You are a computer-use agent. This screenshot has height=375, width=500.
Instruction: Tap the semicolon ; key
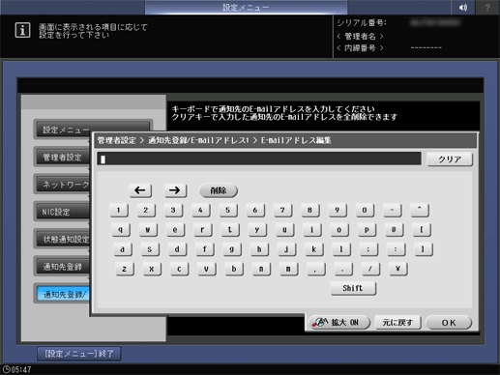[368, 249]
